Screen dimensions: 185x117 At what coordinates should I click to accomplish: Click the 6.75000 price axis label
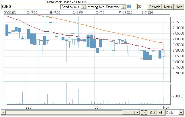coord(178,67)
